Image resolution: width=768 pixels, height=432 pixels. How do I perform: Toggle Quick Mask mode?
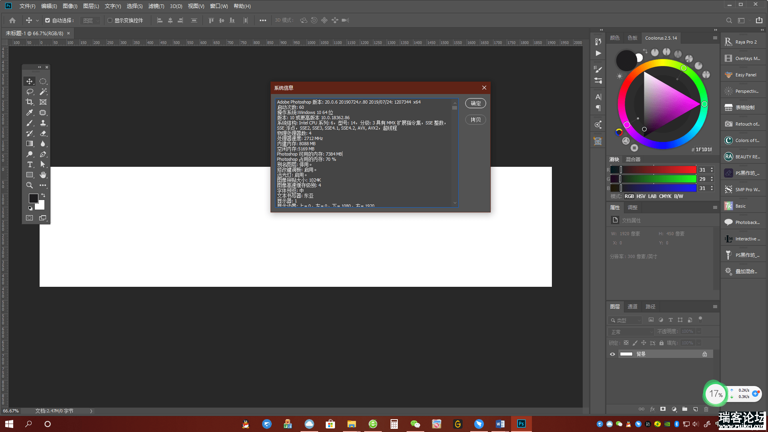pyautogui.click(x=30, y=218)
